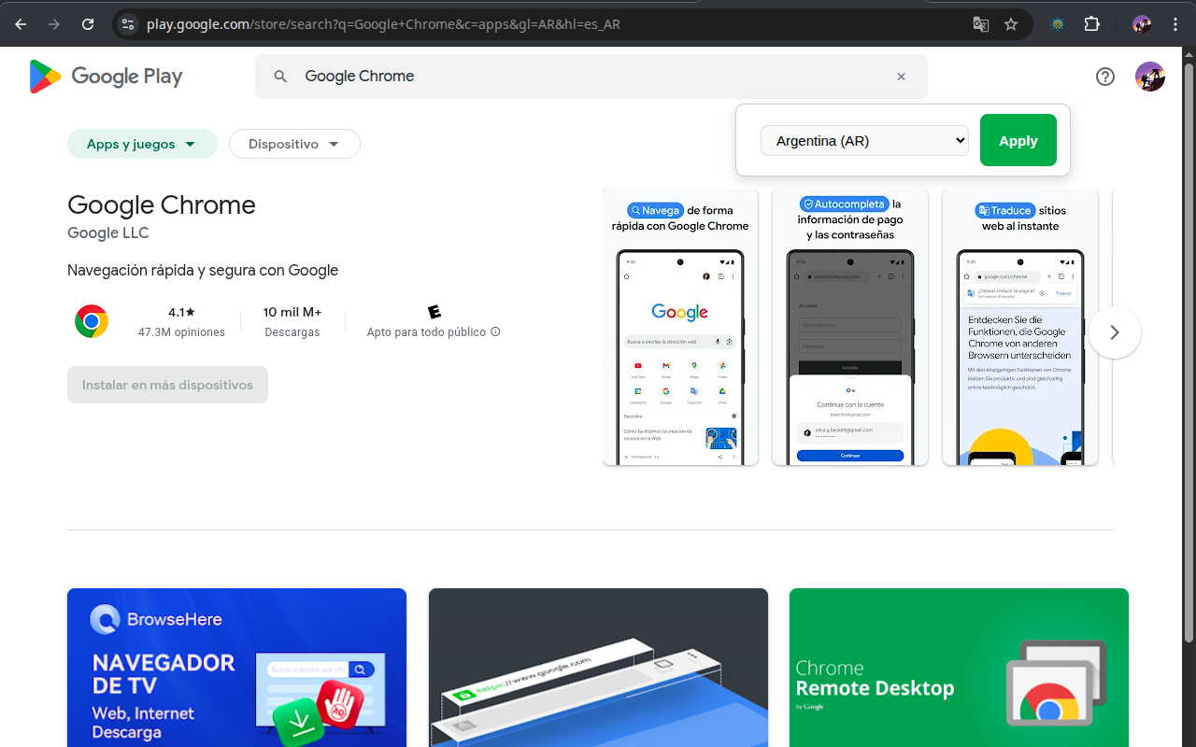Click the 10 mil M+ Descargas text
Screen dimensions: 1196x747
[292, 321]
